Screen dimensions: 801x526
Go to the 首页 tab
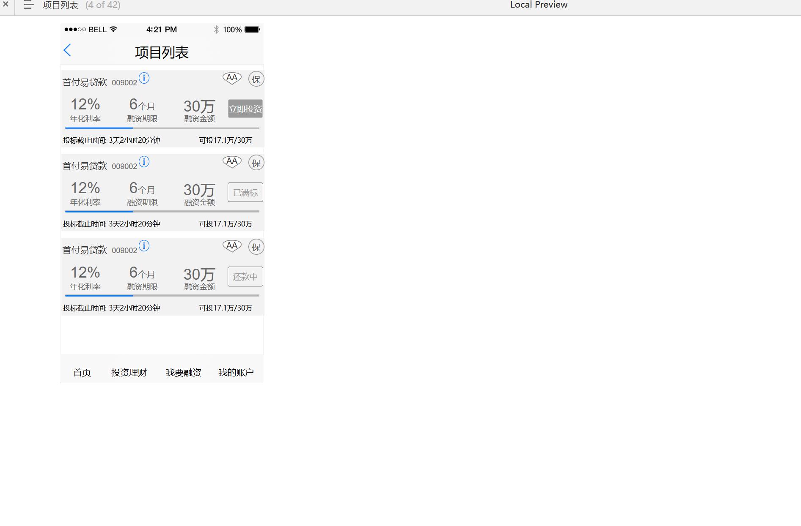82,372
